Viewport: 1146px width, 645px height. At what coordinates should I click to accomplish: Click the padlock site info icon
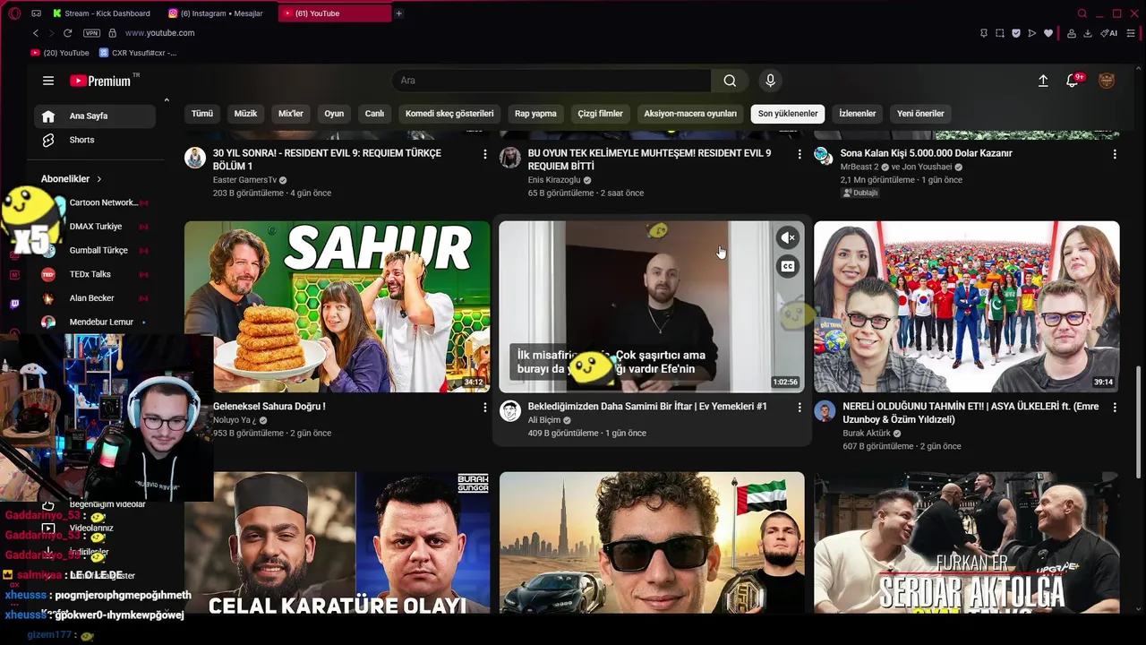click(x=112, y=33)
